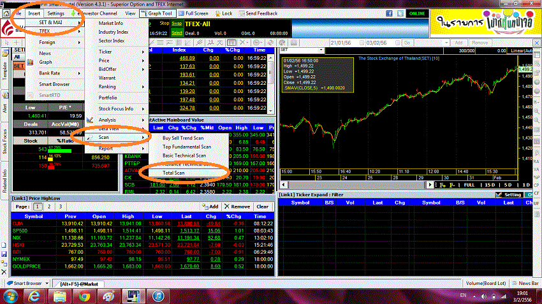The image size is (542, 304).
Task: Select News in Insert menu
Action: (x=55, y=53)
